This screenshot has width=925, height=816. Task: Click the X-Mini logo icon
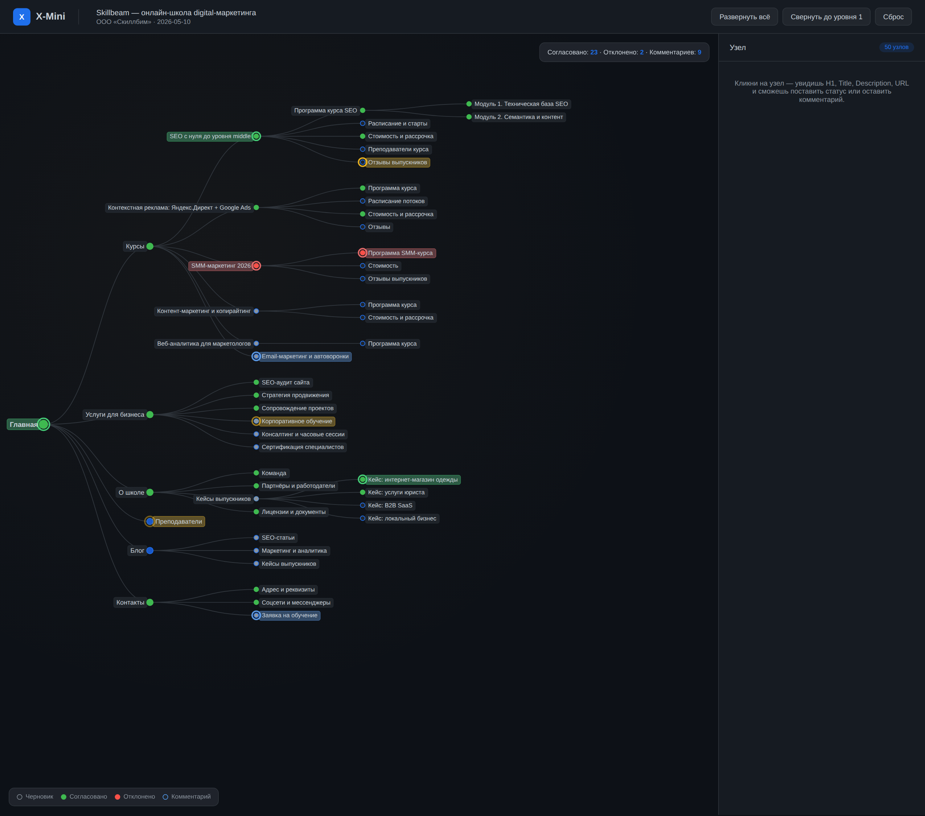pos(22,17)
